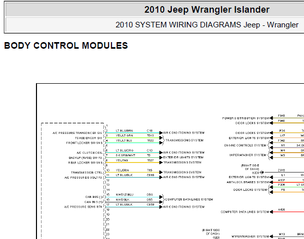Click the "BODY CONTROL MODULES" heading

[66, 46]
